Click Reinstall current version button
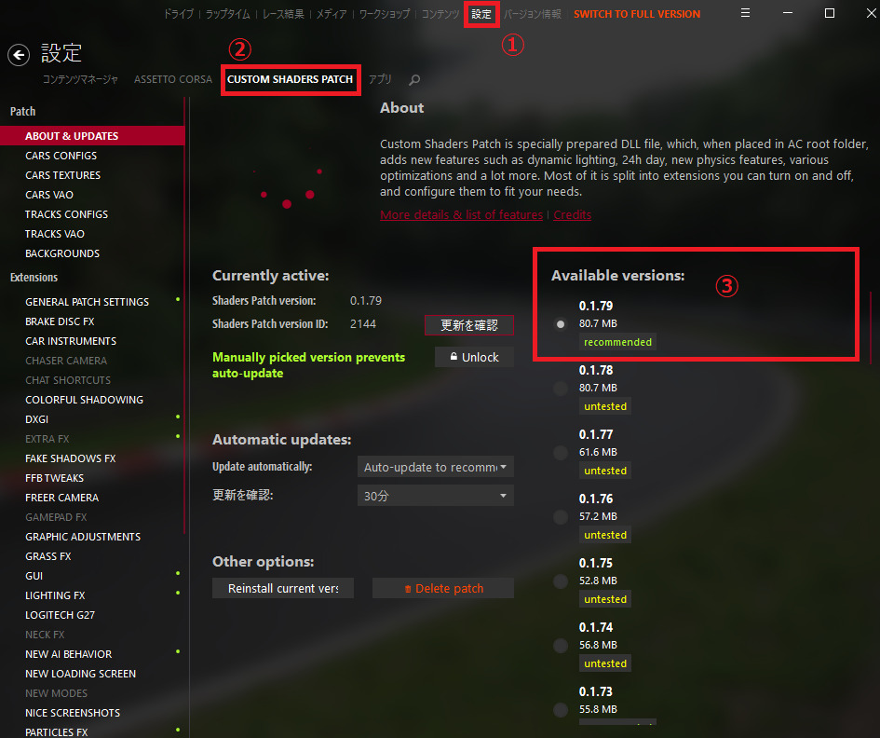 (283, 588)
